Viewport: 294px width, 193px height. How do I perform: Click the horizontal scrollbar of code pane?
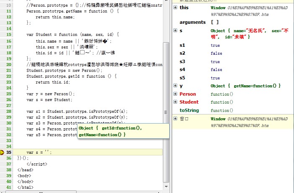[41, 192]
